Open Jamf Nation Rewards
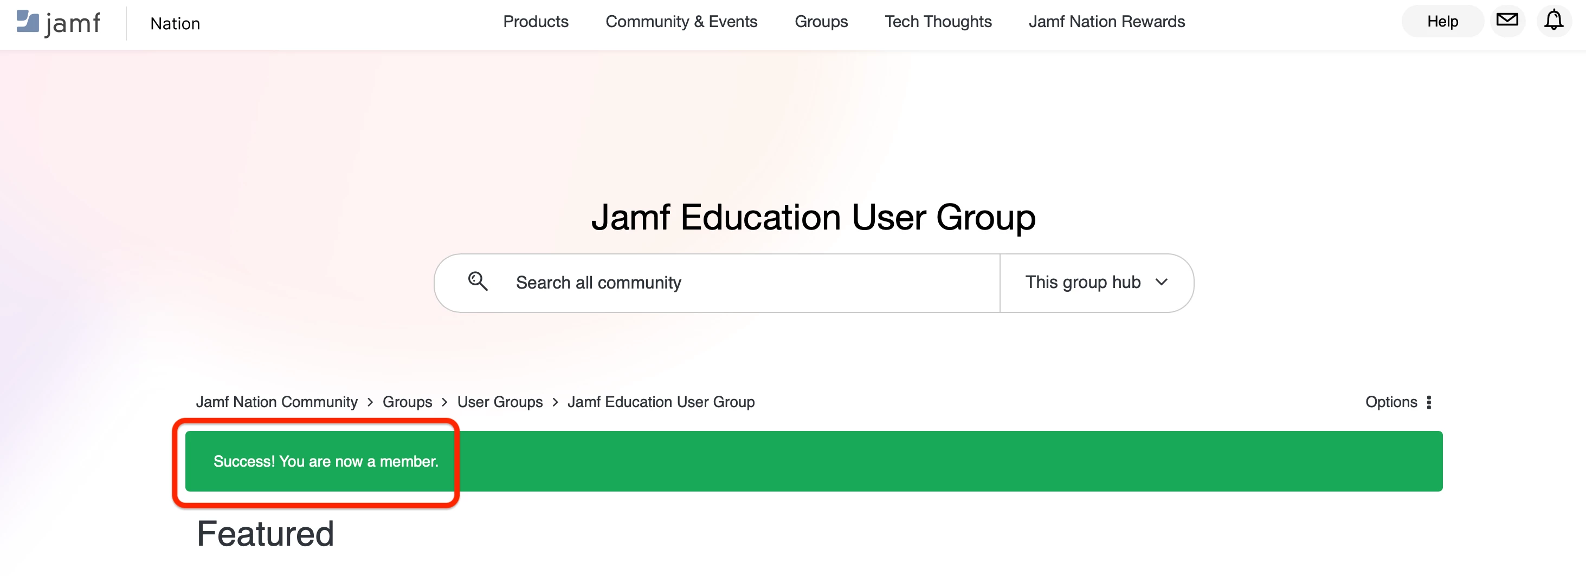Image resolution: width=1586 pixels, height=576 pixels. pos(1106,22)
